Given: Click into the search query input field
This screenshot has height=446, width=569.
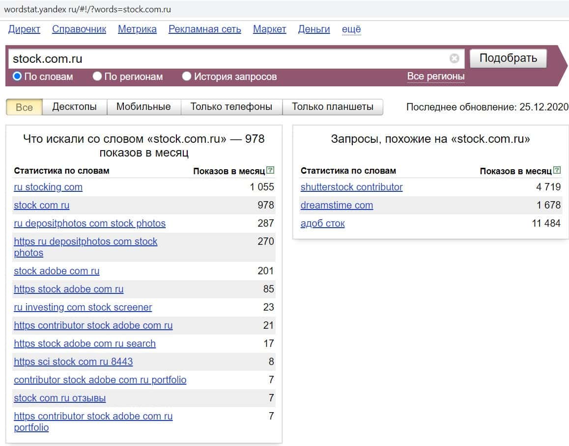Looking at the screenshot, I should pyautogui.click(x=226, y=59).
